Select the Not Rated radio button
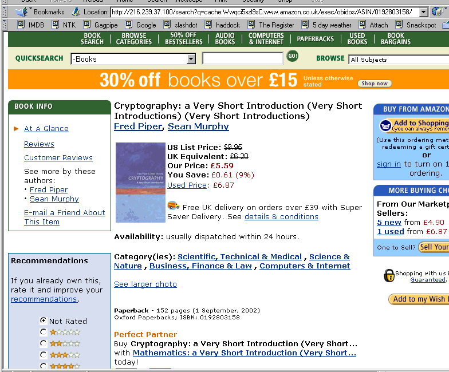This screenshot has width=449, height=372. tap(44, 320)
